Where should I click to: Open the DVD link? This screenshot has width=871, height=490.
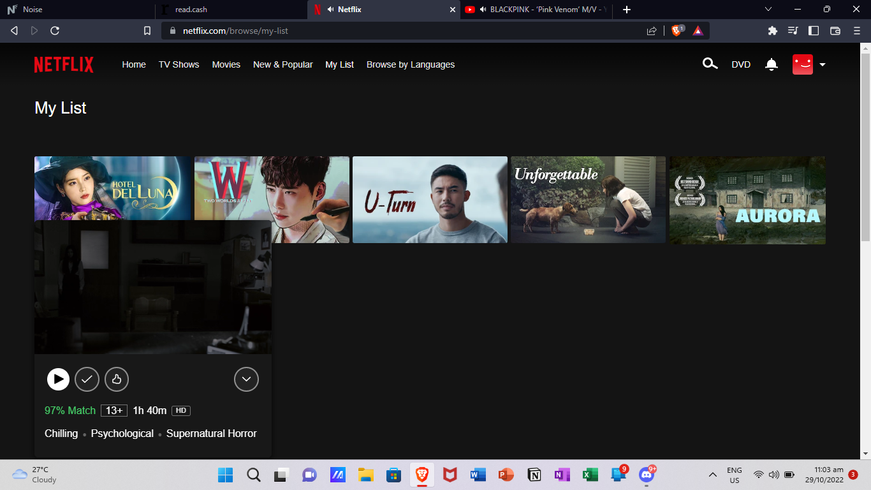point(741,64)
